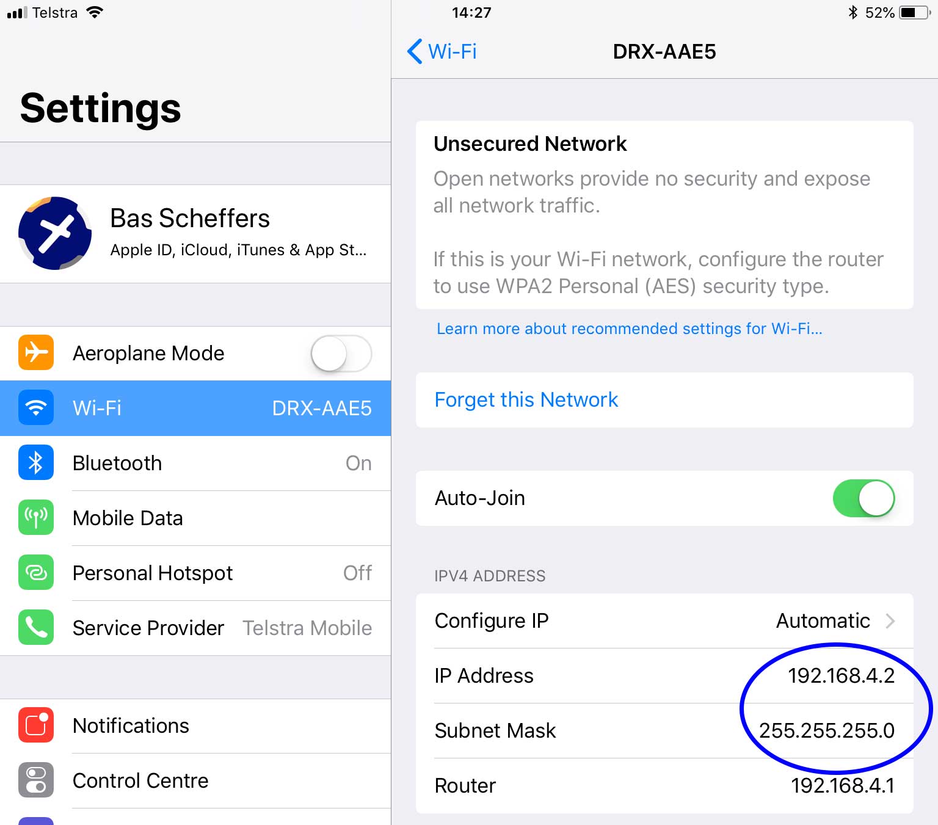The image size is (938, 825).
Task: Open Mobile Data settings row
Action: [195, 518]
